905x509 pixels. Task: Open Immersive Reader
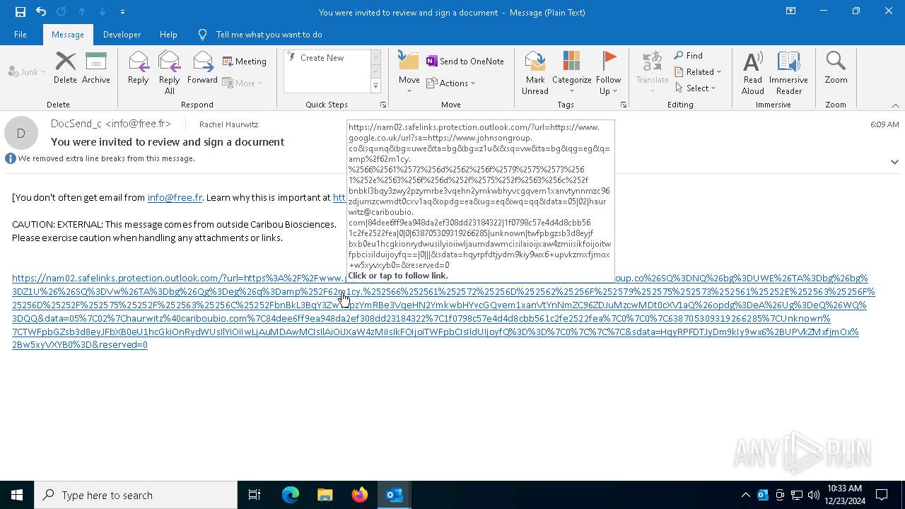[x=789, y=72]
